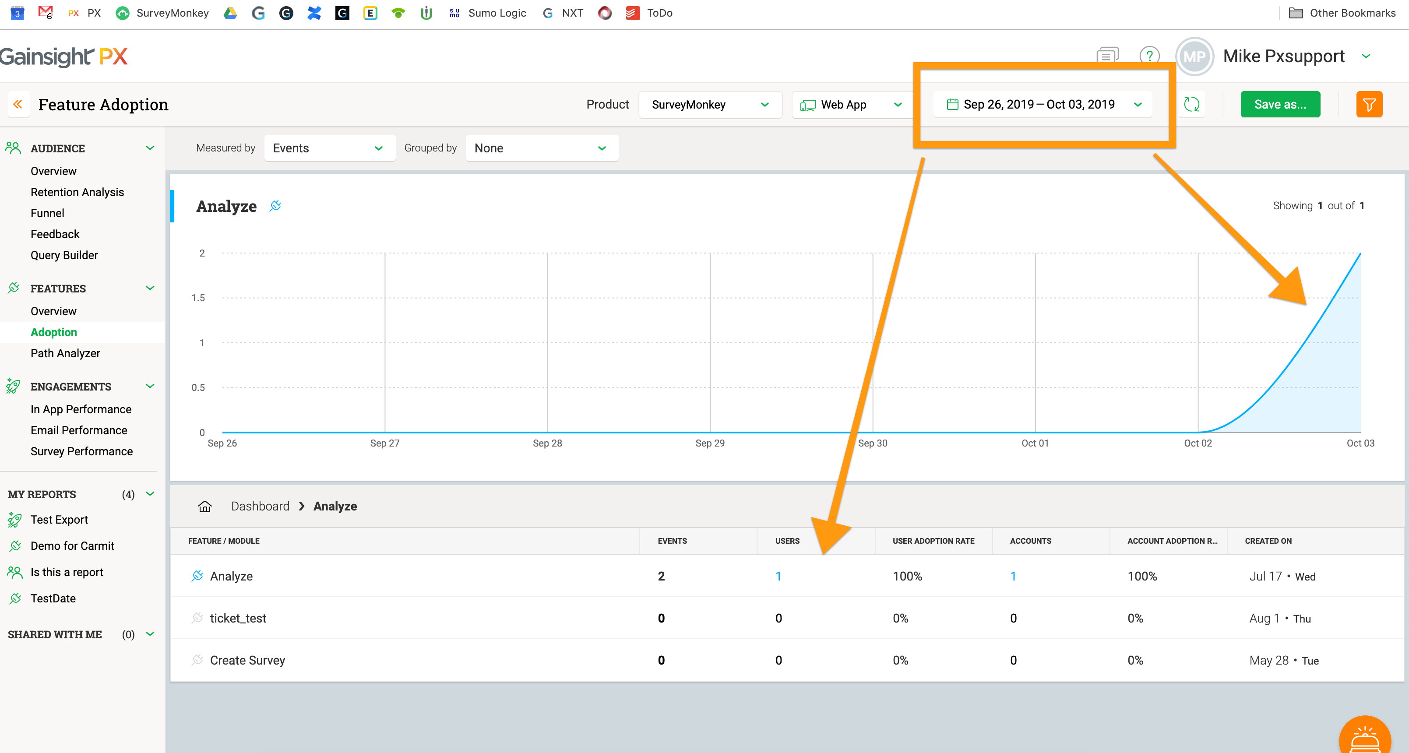Open the user menu chevron by Mike Pxsupport
The width and height of the screenshot is (1409, 753).
(1366, 56)
